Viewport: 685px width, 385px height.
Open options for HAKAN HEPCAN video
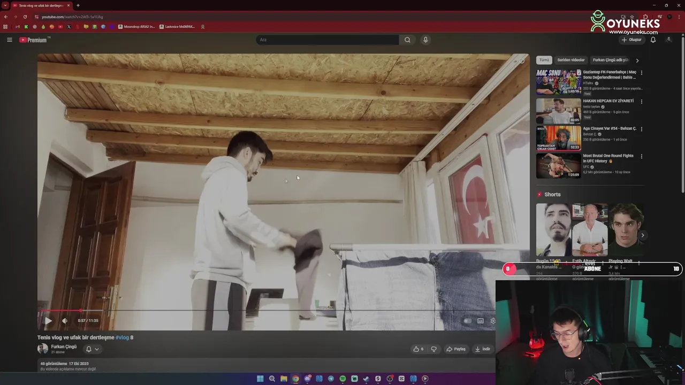coord(641,102)
